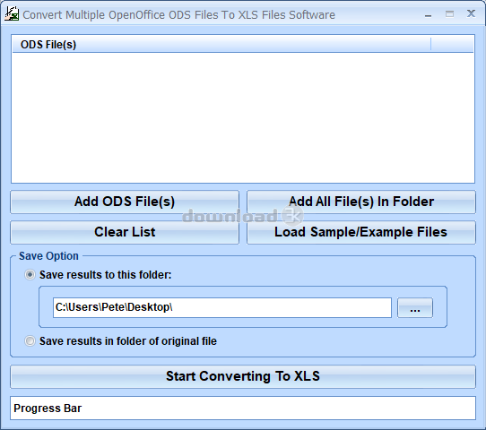The image size is (486, 430).
Task: Click the column divider in the list header
Action: click(x=430, y=44)
